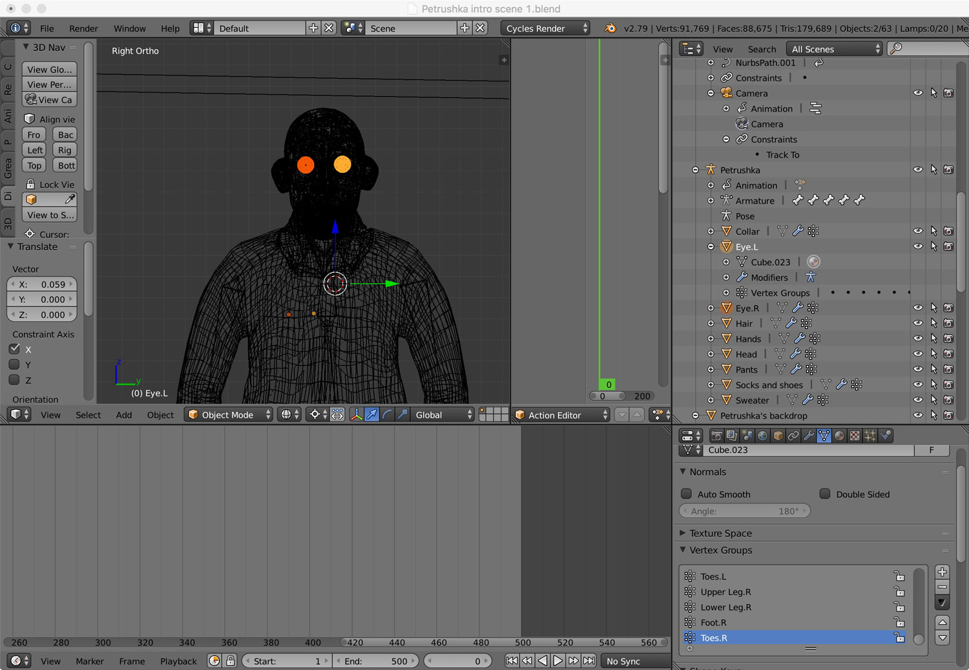
Task: Open the Render menu in top bar
Action: pos(83,28)
